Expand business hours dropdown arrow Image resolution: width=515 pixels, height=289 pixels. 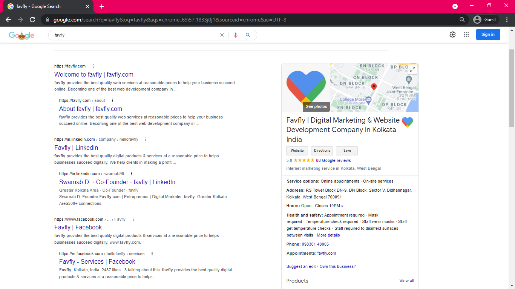click(x=342, y=206)
